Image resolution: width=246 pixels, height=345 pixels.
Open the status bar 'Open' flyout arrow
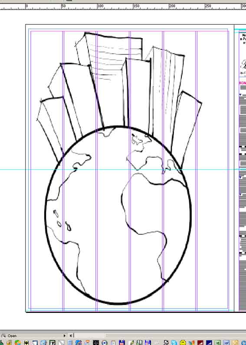pos(65,335)
